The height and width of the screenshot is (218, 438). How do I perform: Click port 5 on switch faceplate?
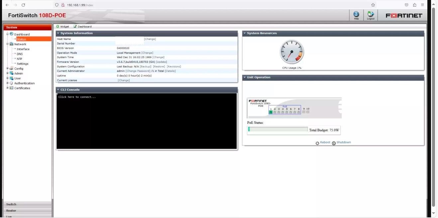coord(287,112)
